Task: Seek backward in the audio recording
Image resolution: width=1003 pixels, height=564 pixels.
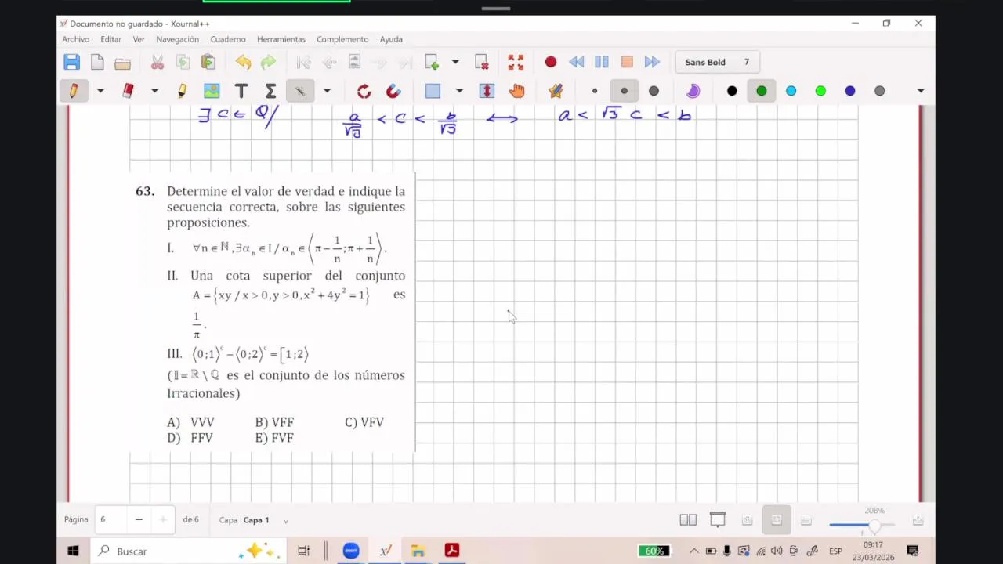Action: [576, 62]
